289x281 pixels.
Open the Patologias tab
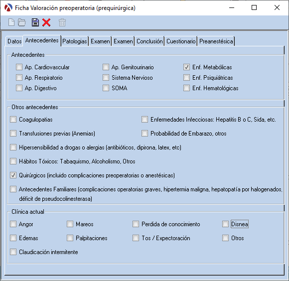coord(75,41)
